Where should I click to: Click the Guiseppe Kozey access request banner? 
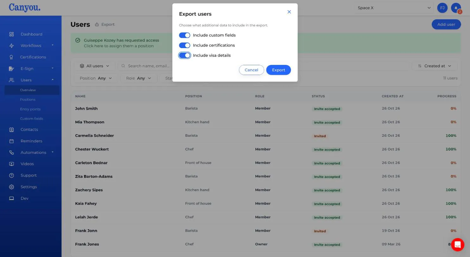point(266,43)
